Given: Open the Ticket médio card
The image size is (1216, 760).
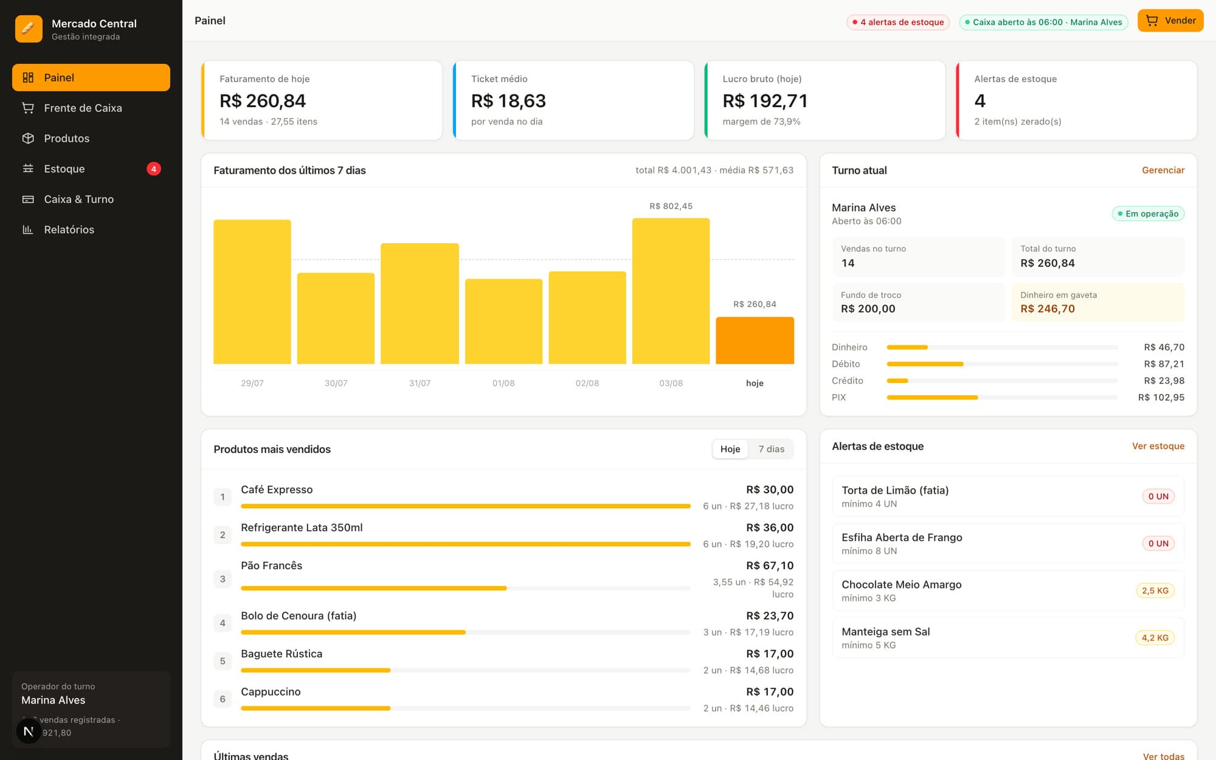Looking at the screenshot, I should pos(573,100).
